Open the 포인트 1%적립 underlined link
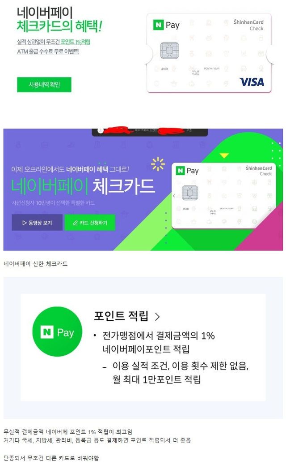Screen dimensions: 286x465 [76, 42]
